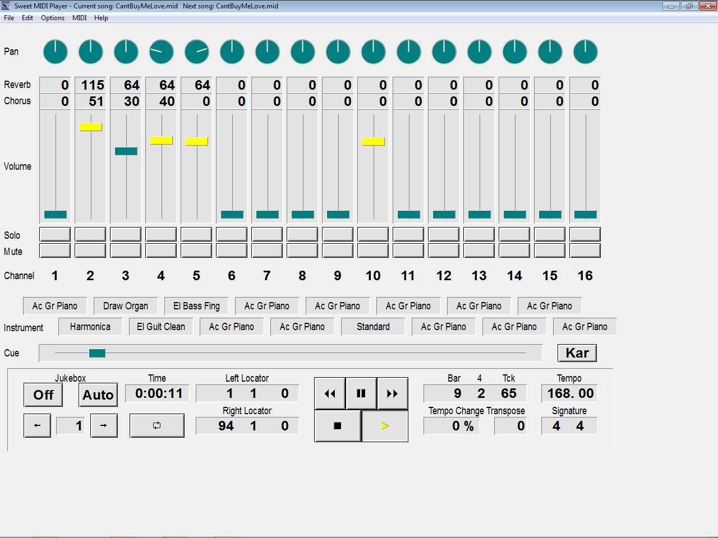
Task: Open instrument selector for channel 3 El Bass Fing
Action: (196, 305)
